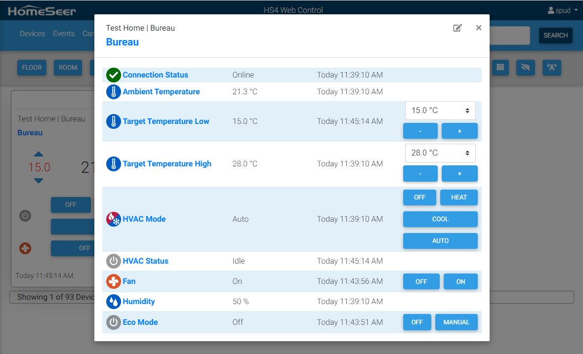Turn the Fan on
Viewport: 583px width, 354px height.
click(460, 281)
